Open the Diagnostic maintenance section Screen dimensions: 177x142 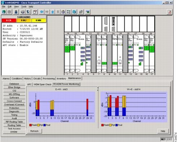(x=14, y=111)
